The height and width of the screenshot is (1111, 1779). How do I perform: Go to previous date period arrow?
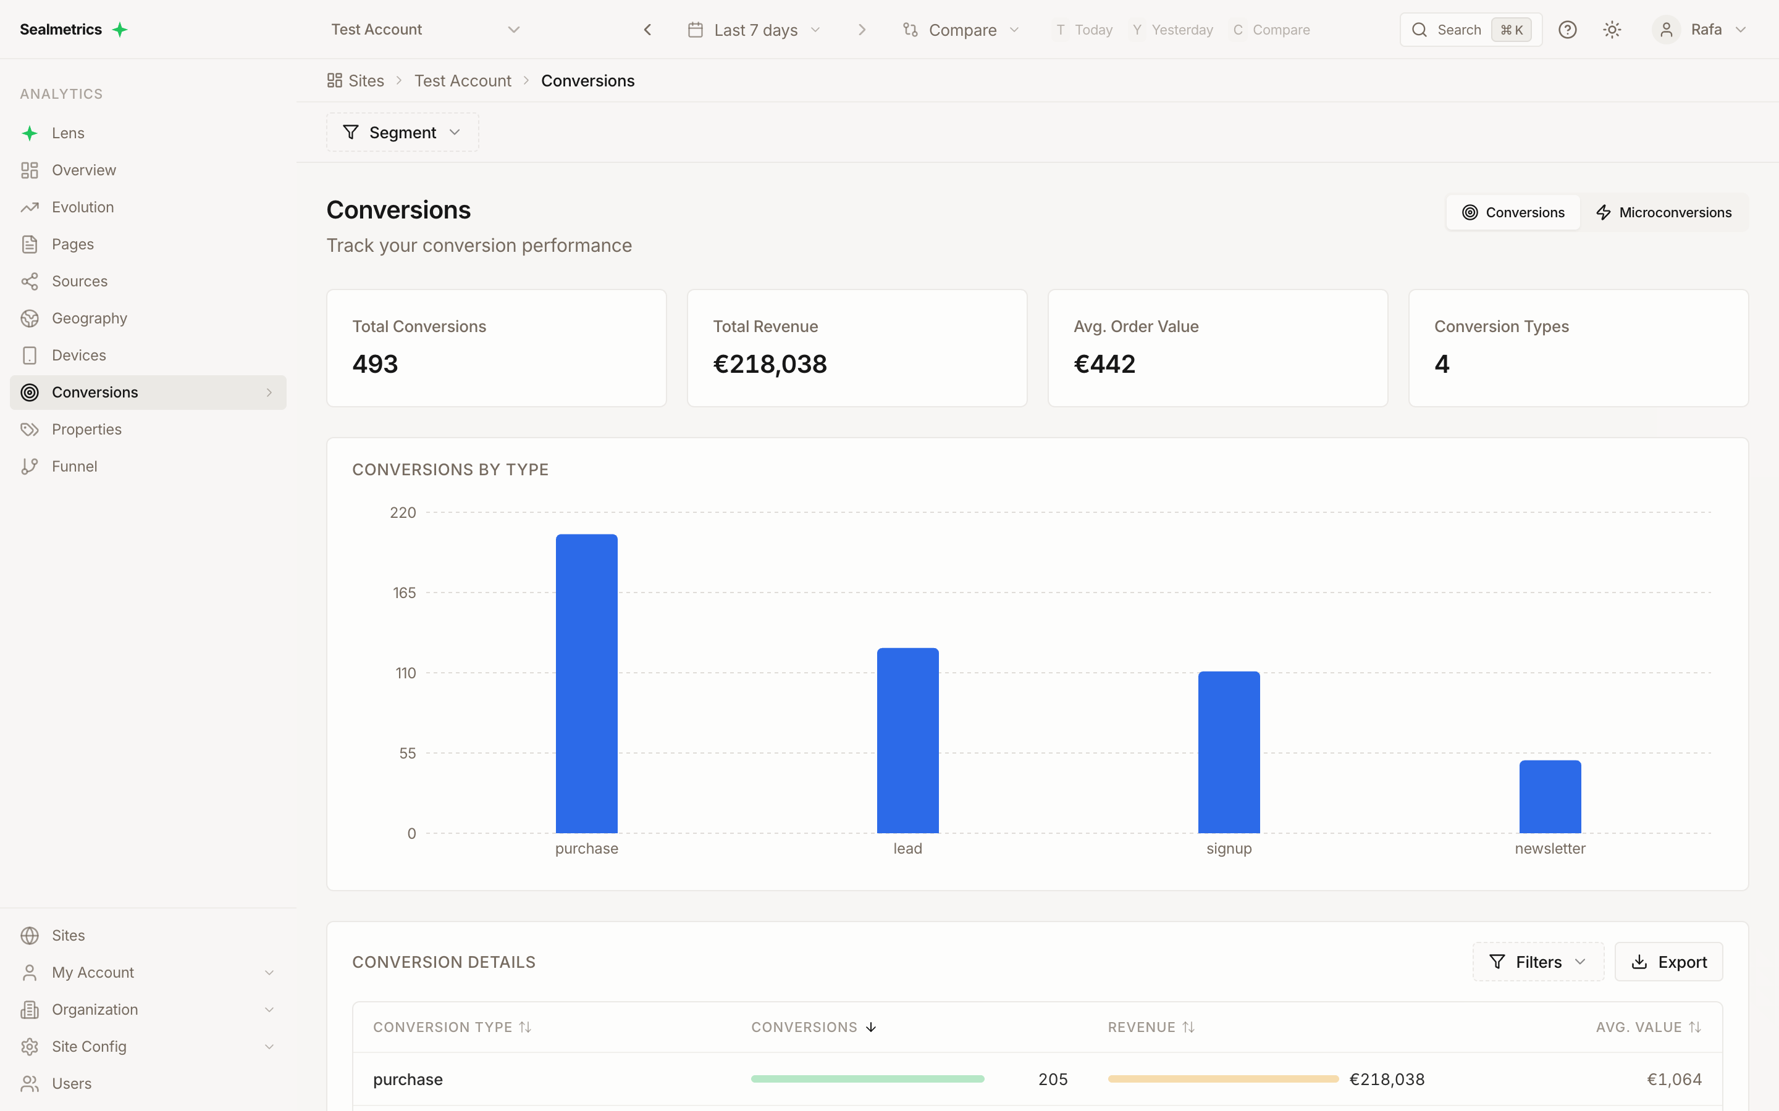647,30
